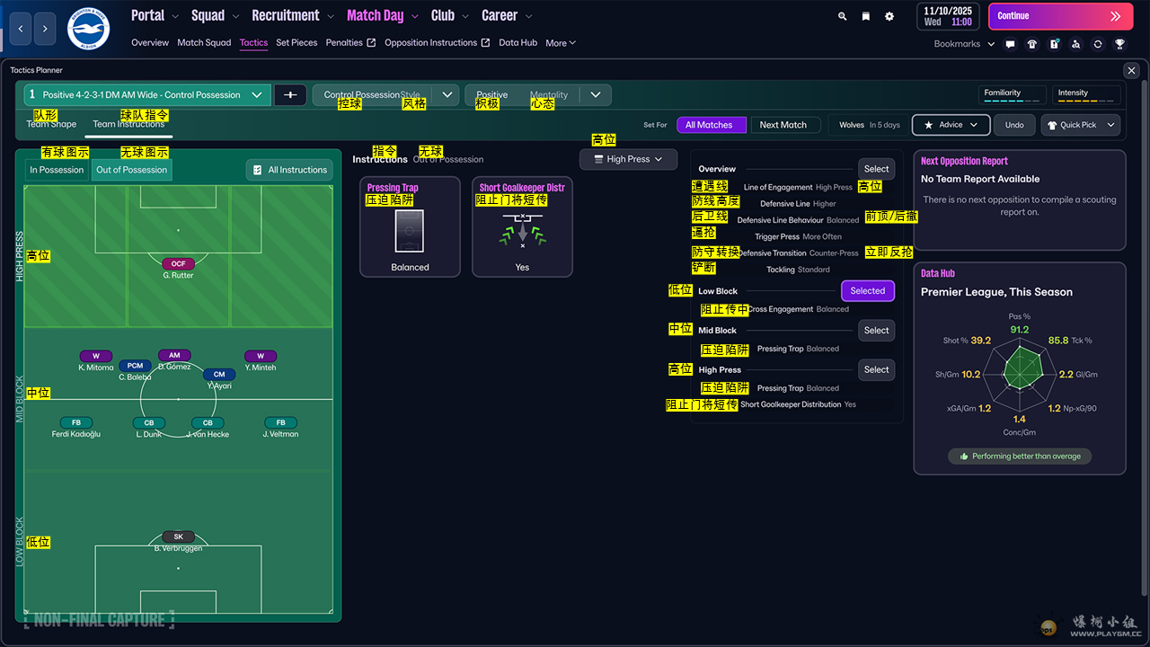1150x647 pixels.
Task: Expand the Quick Pick dropdown
Action: point(1081,125)
